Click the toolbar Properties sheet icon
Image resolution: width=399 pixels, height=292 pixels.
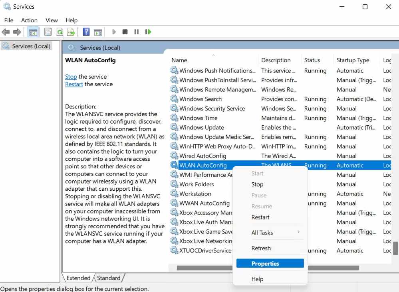(x=48, y=32)
